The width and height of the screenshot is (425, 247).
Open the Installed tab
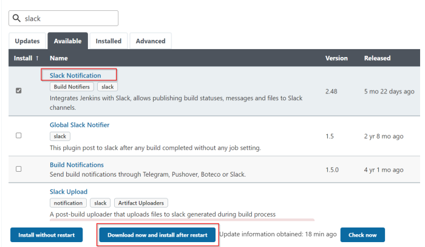[109, 41]
